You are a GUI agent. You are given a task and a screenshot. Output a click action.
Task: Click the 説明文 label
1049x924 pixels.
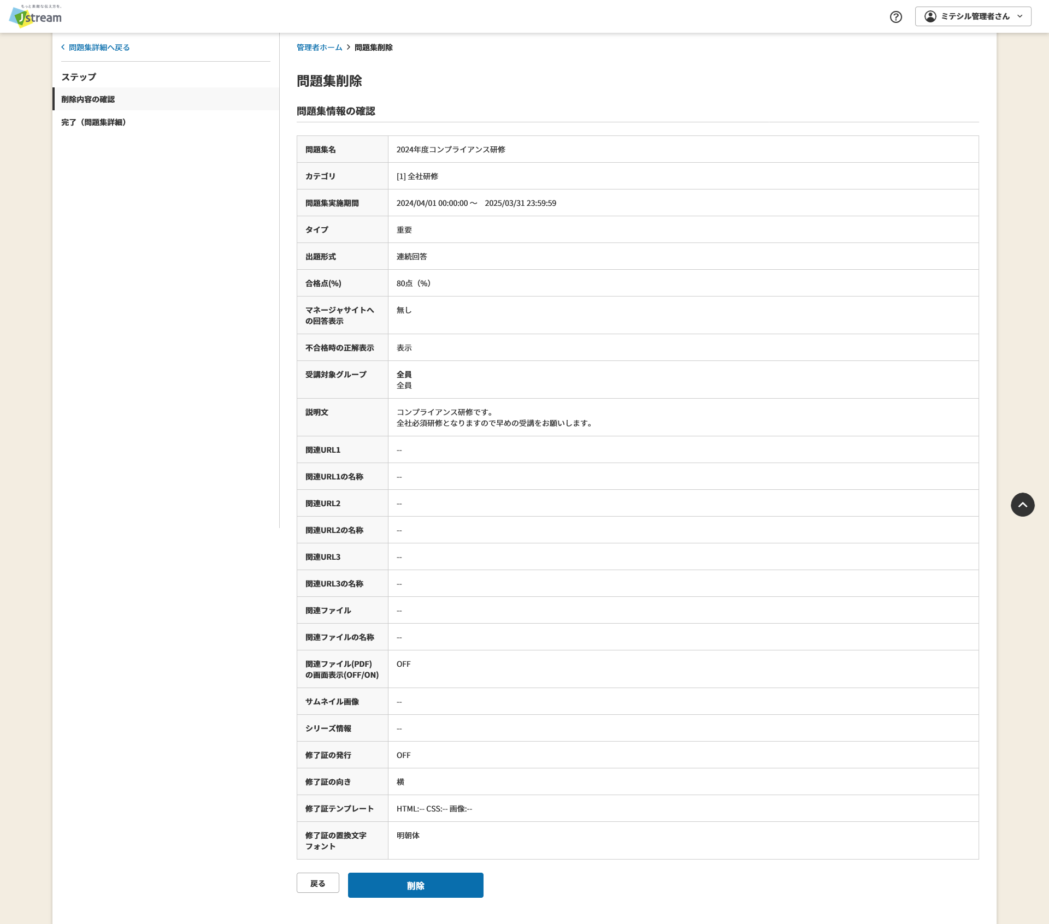(x=317, y=412)
